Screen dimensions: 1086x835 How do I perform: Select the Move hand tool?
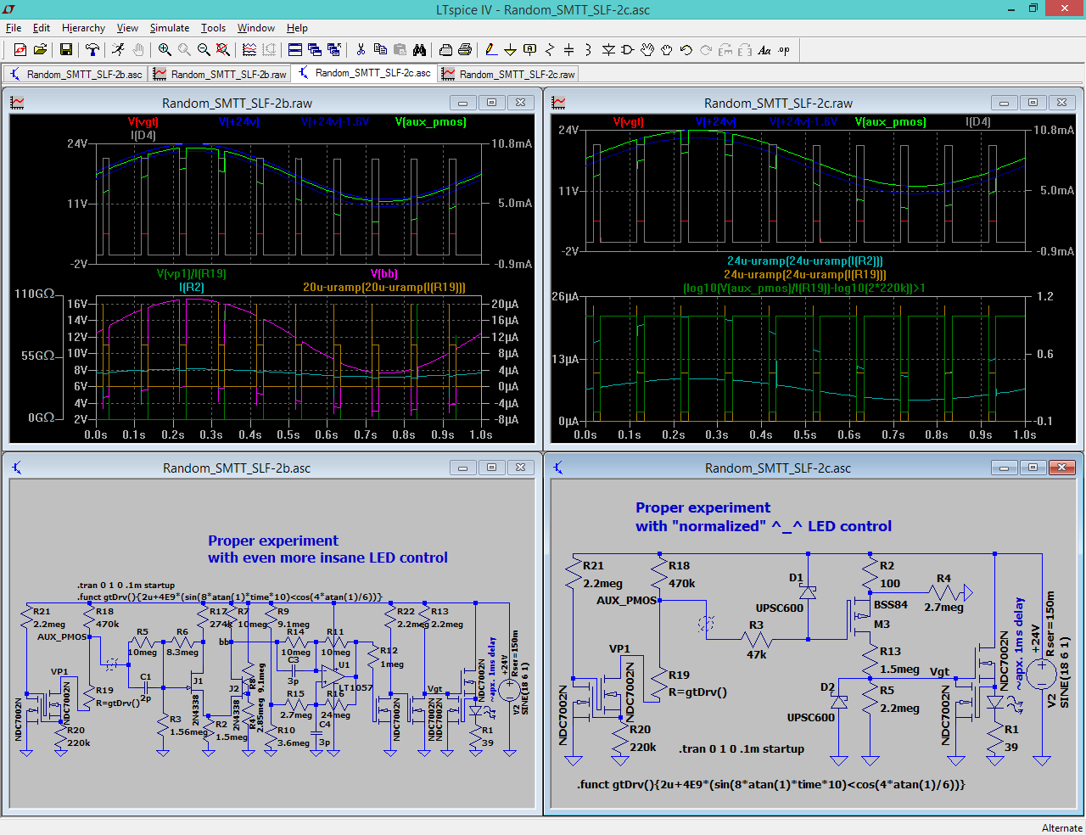click(x=647, y=50)
